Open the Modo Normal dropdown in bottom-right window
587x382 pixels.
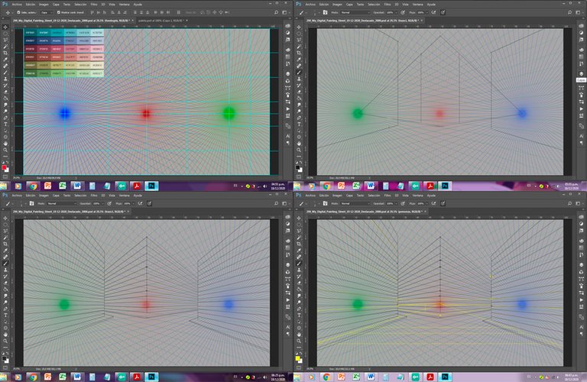[355, 203]
